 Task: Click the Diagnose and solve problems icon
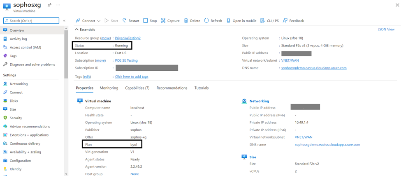click(5, 65)
